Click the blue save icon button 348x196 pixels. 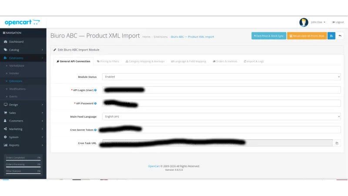pos(331,36)
